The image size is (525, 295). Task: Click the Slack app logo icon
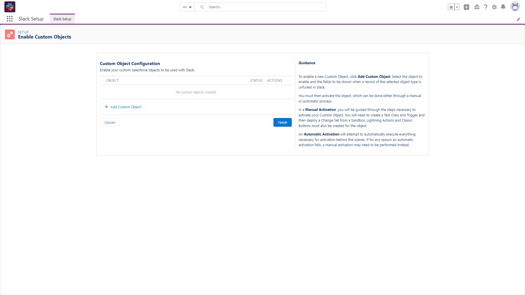tap(10, 7)
